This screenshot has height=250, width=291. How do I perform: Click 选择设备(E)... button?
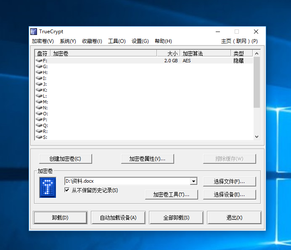[x=229, y=194]
